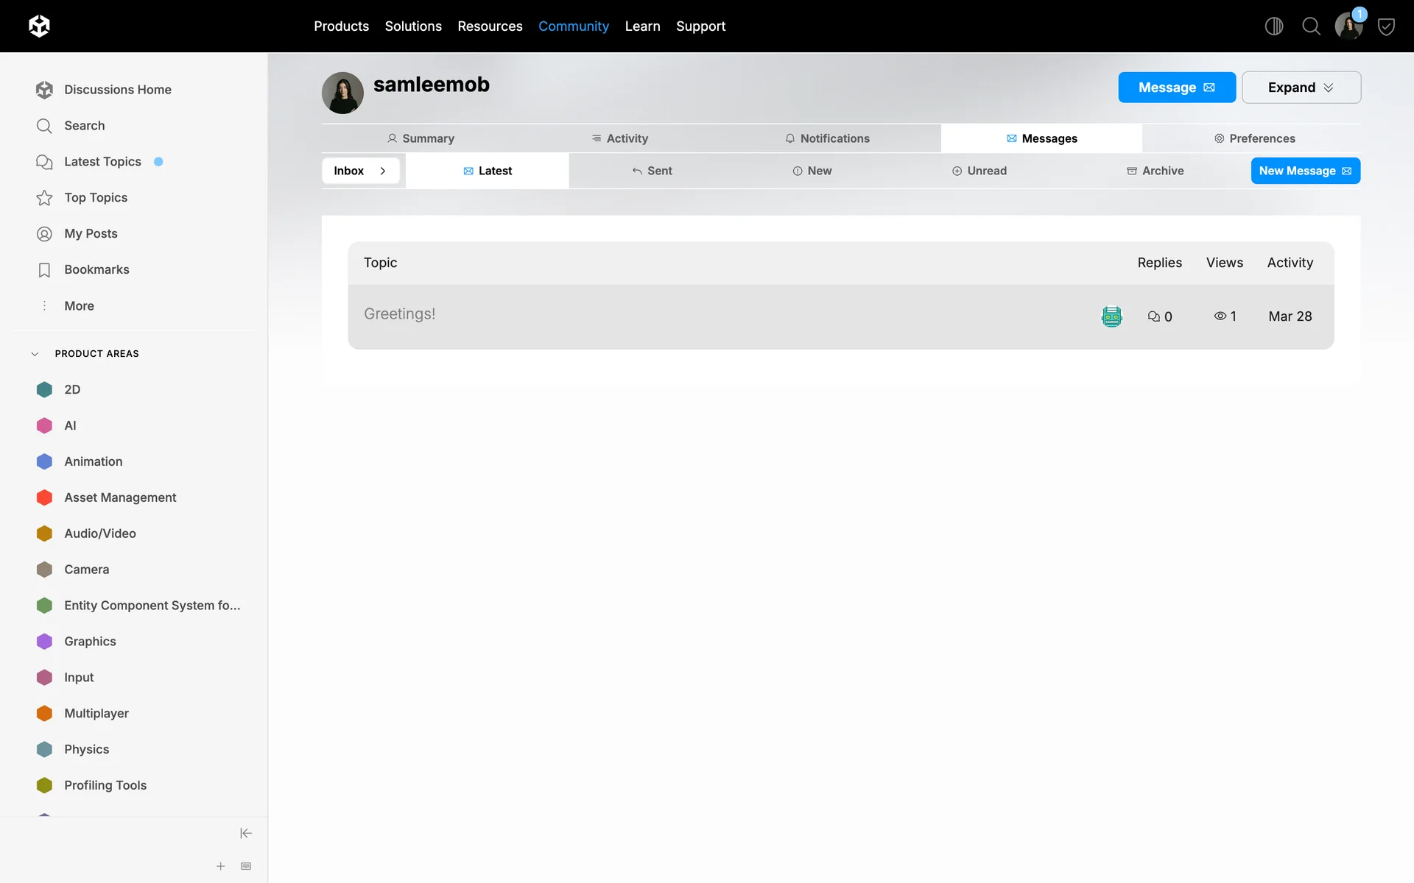Click the shield checkmark icon in the header
This screenshot has width=1414, height=883.
coord(1386,27)
